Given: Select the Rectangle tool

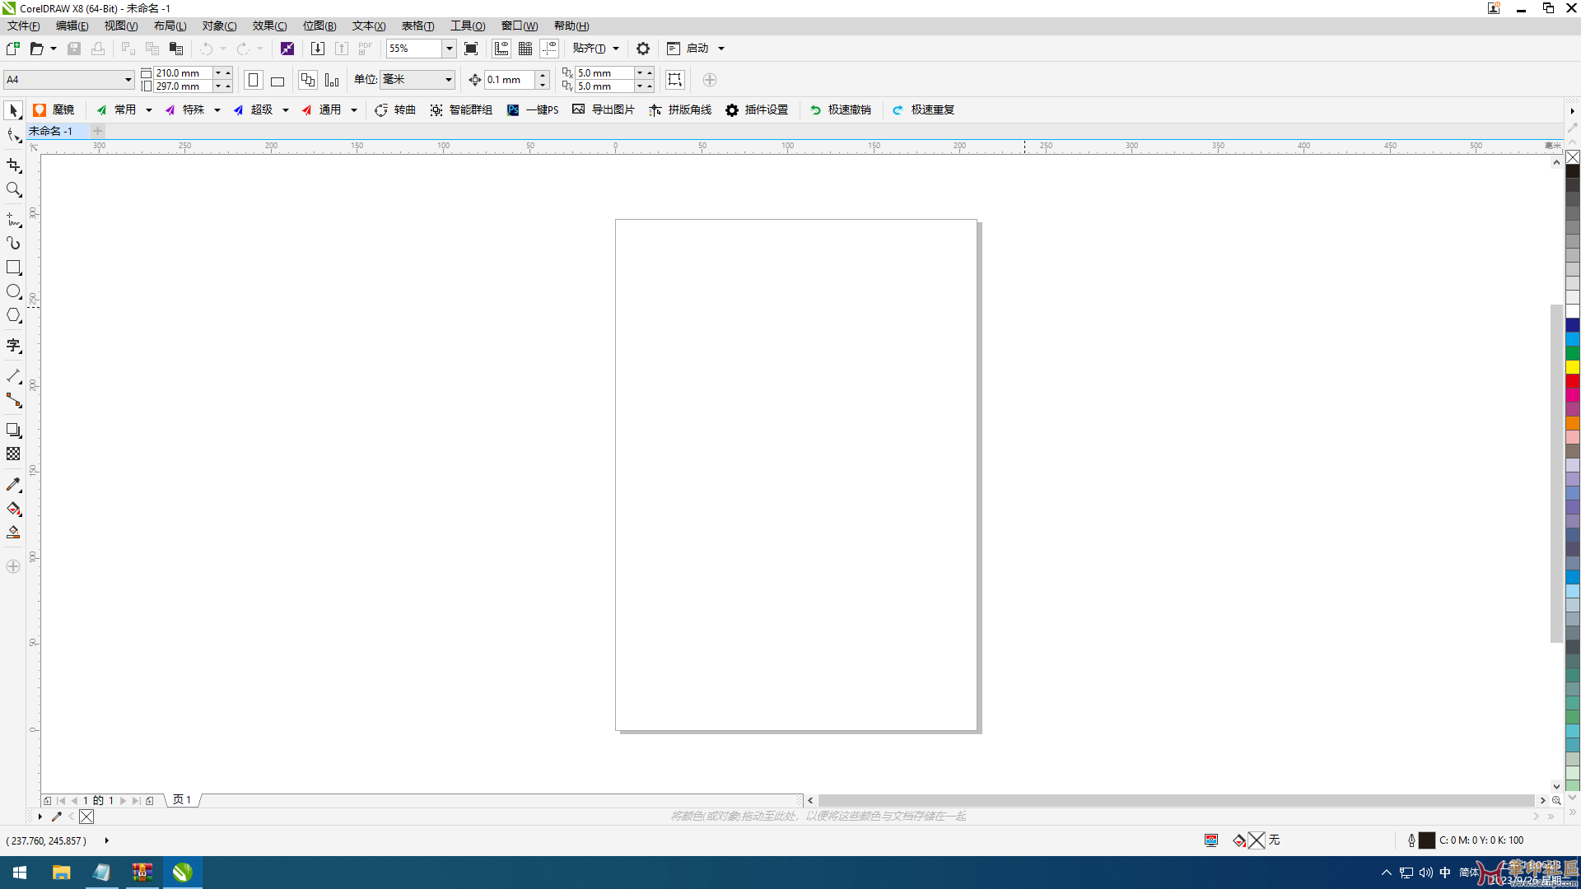Looking at the screenshot, I should (x=13, y=268).
